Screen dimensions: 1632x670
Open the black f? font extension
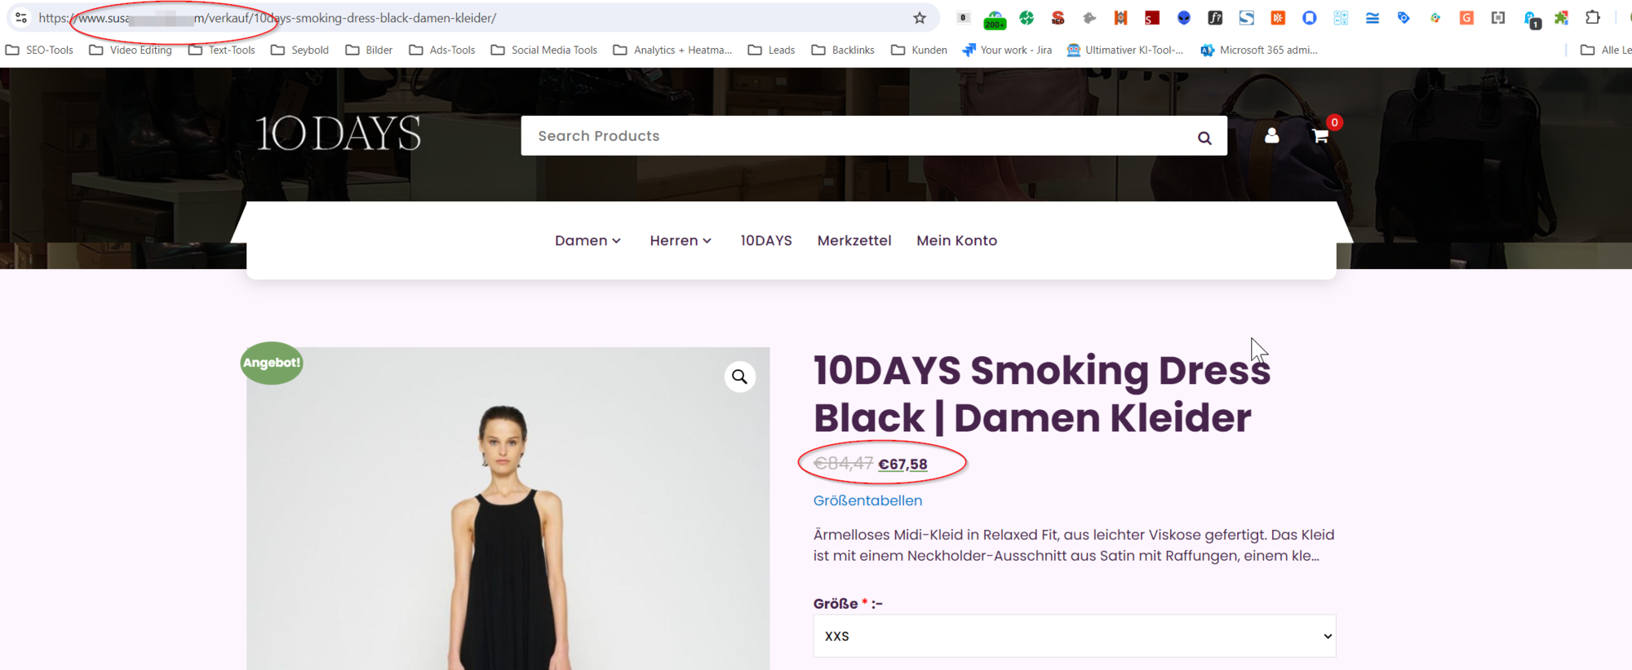pyautogui.click(x=1215, y=18)
